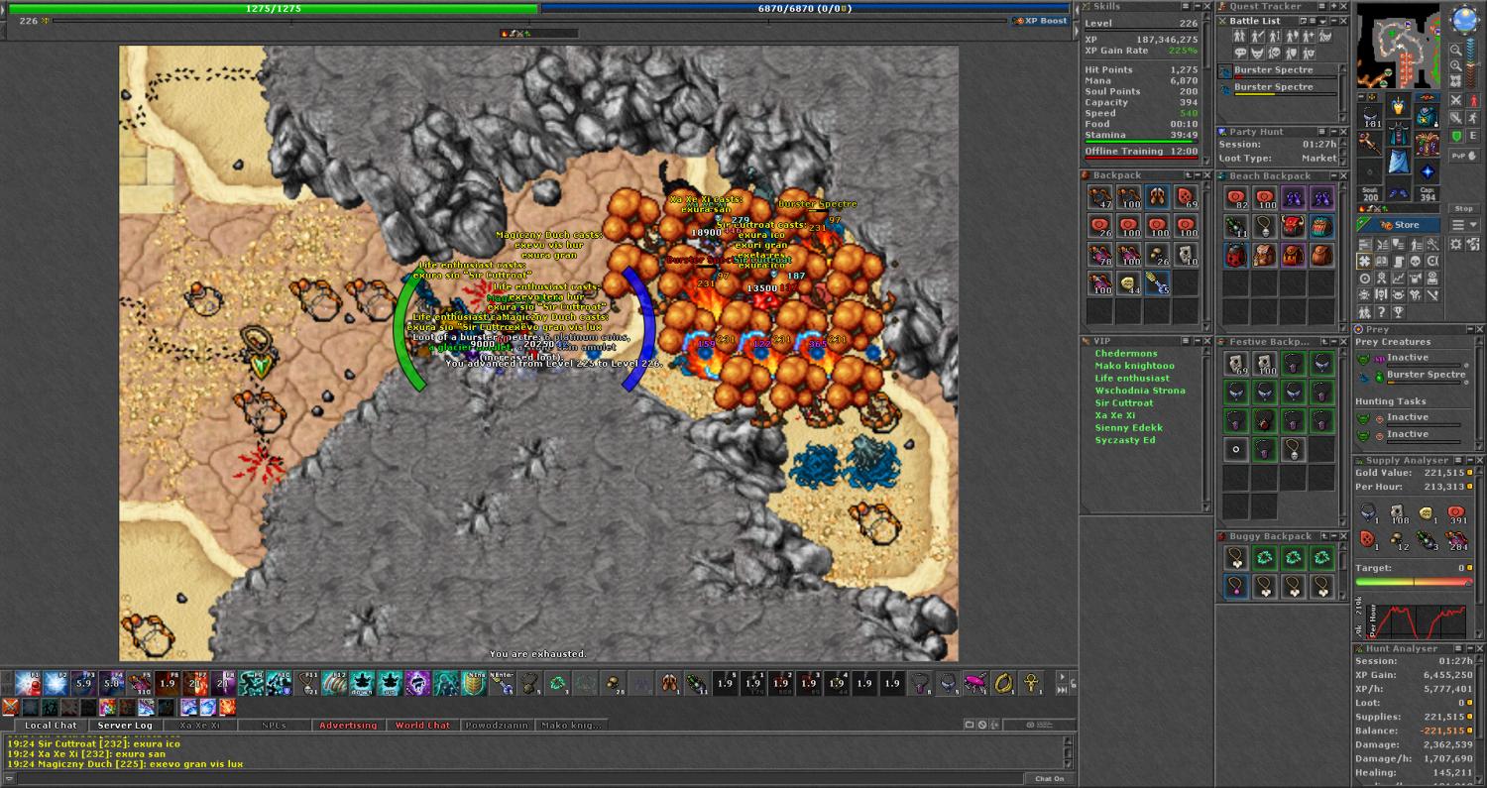Switch to the Local Chat tab
The image size is (1487, 788).
coord(51,726)
